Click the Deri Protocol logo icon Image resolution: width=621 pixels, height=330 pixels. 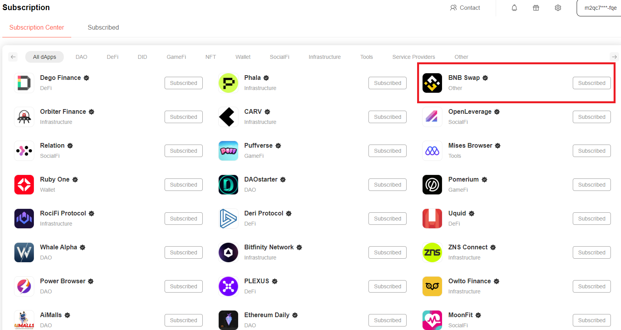click(x=228, y=219)
